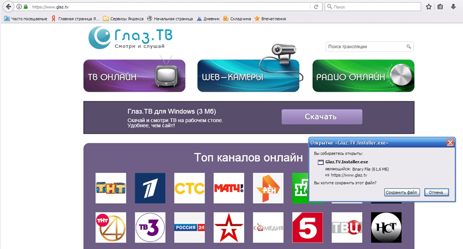Open the downloads arrow icon

(453, 6)
